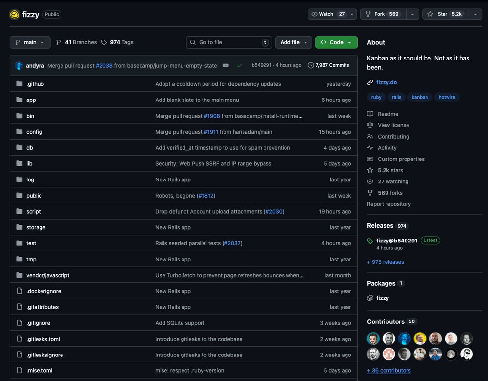Viewport: 488px width, 381px height.
Task: Fork the repository
Action: [383, 14]
